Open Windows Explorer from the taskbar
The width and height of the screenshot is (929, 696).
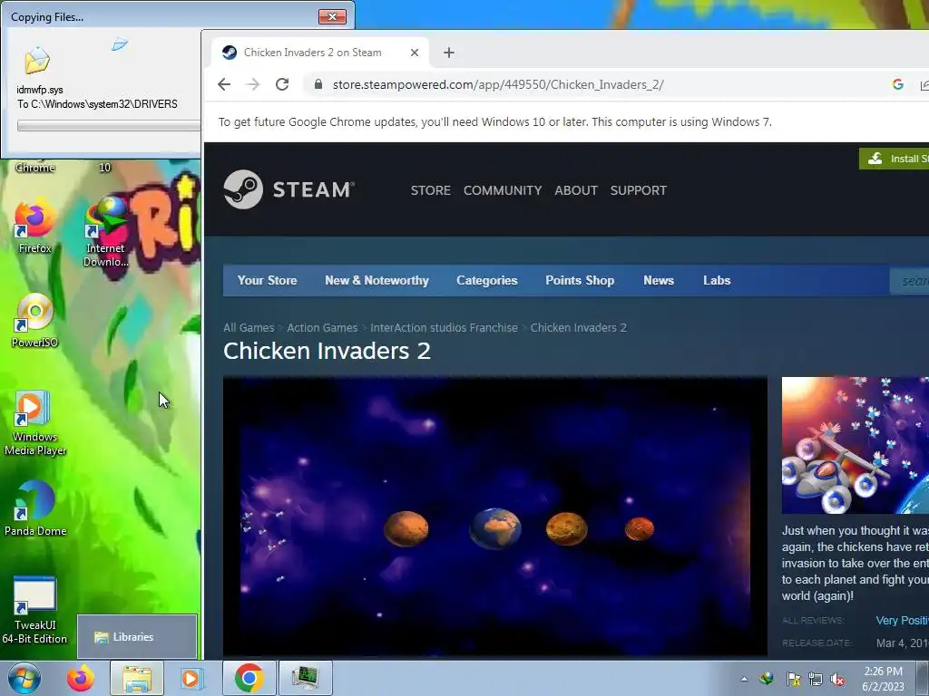click(137, 679)
